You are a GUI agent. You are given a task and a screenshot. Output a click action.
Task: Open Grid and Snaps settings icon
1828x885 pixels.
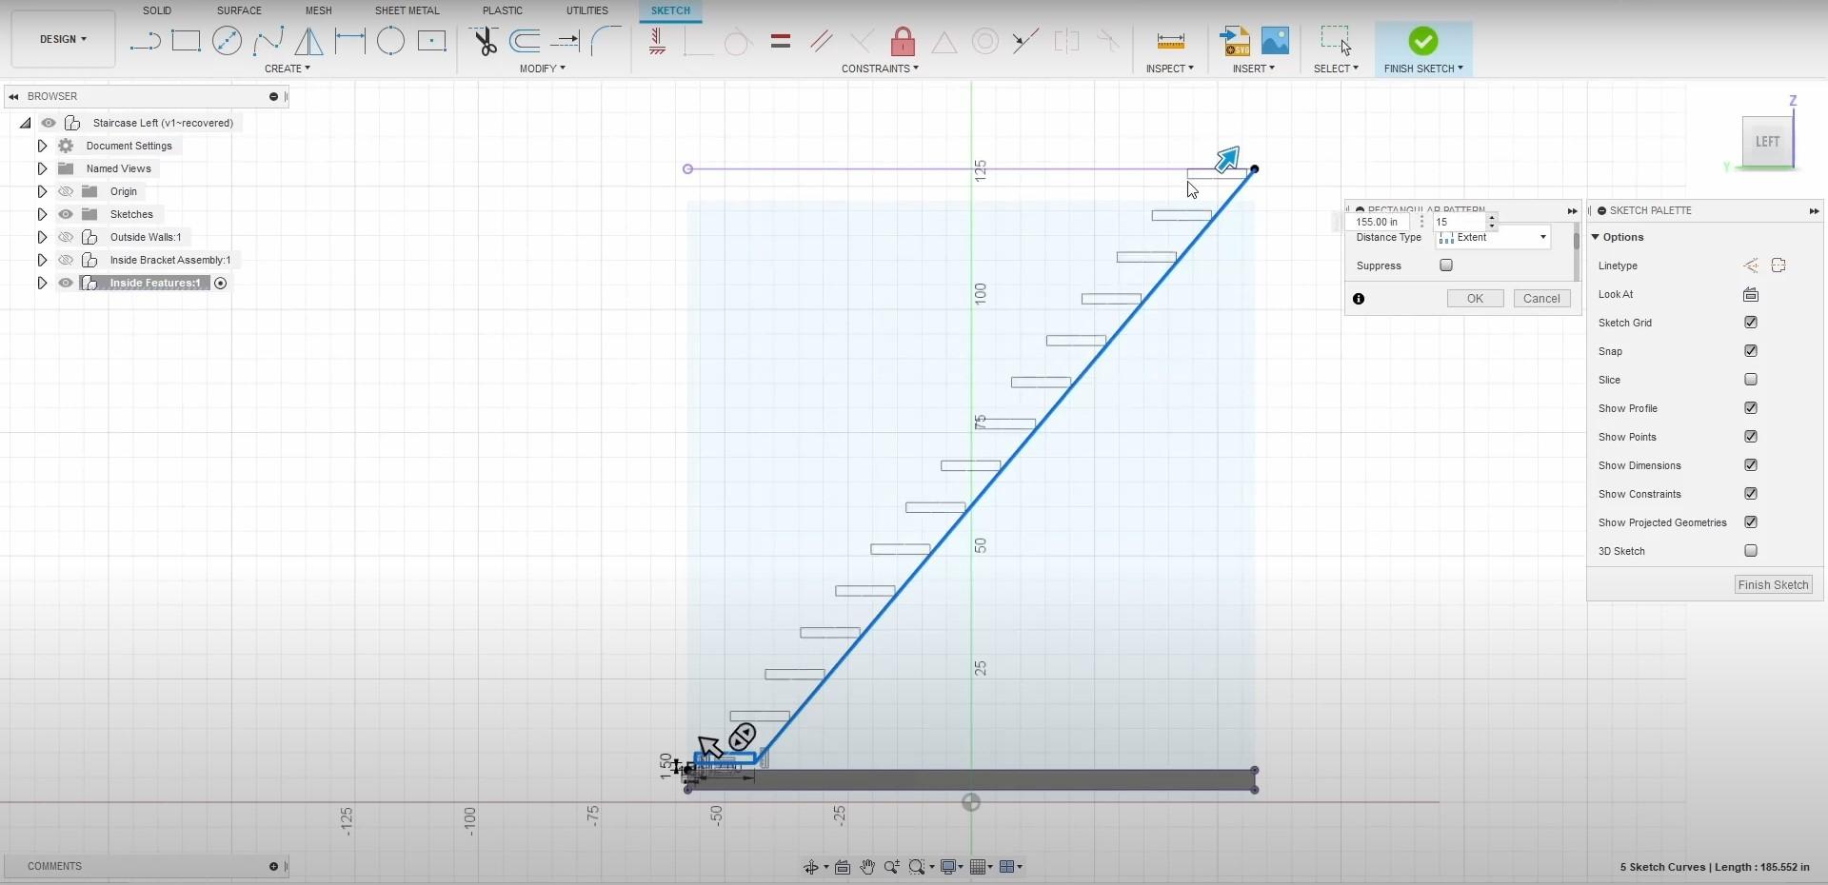pyautogui.click(x=978, y=867)
